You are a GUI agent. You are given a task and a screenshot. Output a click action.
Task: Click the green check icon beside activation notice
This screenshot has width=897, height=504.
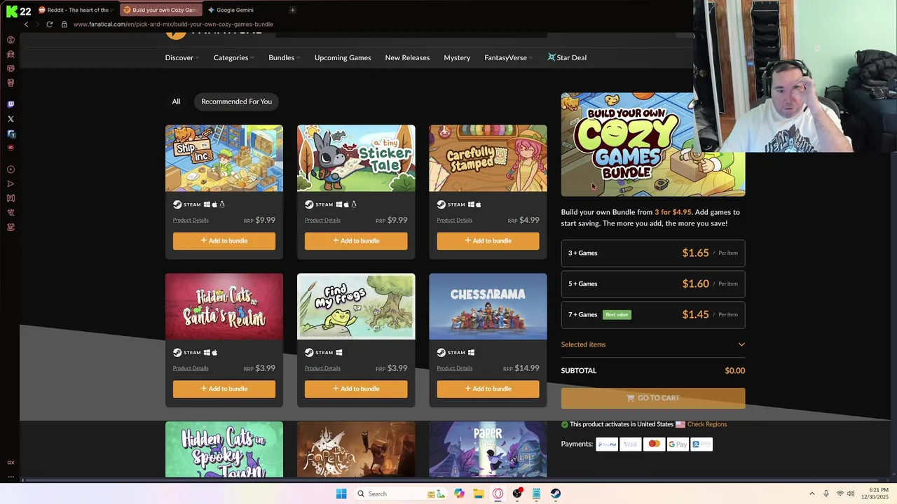pos(565,424)
